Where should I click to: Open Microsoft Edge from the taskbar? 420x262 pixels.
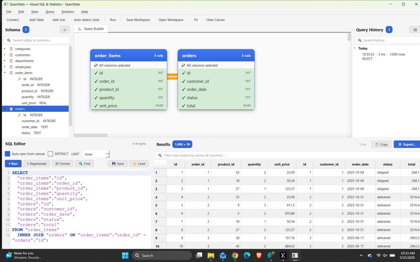tap(247, 255)
